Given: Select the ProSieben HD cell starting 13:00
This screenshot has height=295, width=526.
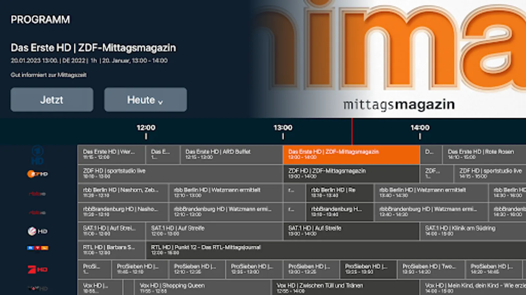Looking at the screenshot, I should click(311, 269).
